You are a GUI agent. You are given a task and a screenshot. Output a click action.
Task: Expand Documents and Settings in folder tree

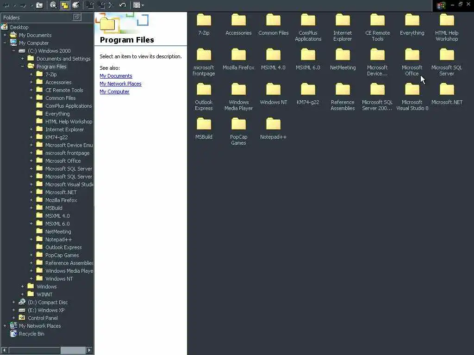click(22, 59)
